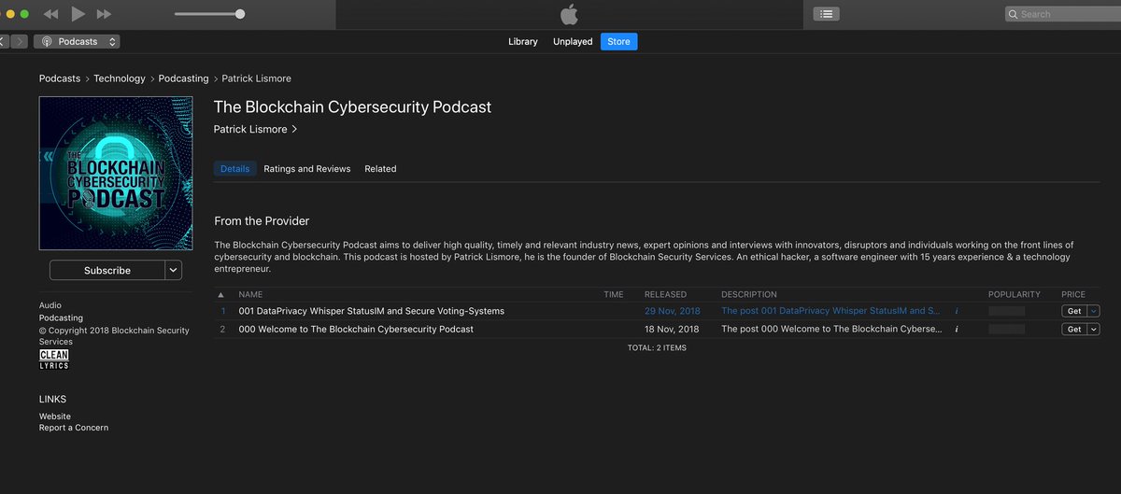This screenshot has height=494, width=1121.
Task: Click the volume slider knob
Action: click(240, 14)
